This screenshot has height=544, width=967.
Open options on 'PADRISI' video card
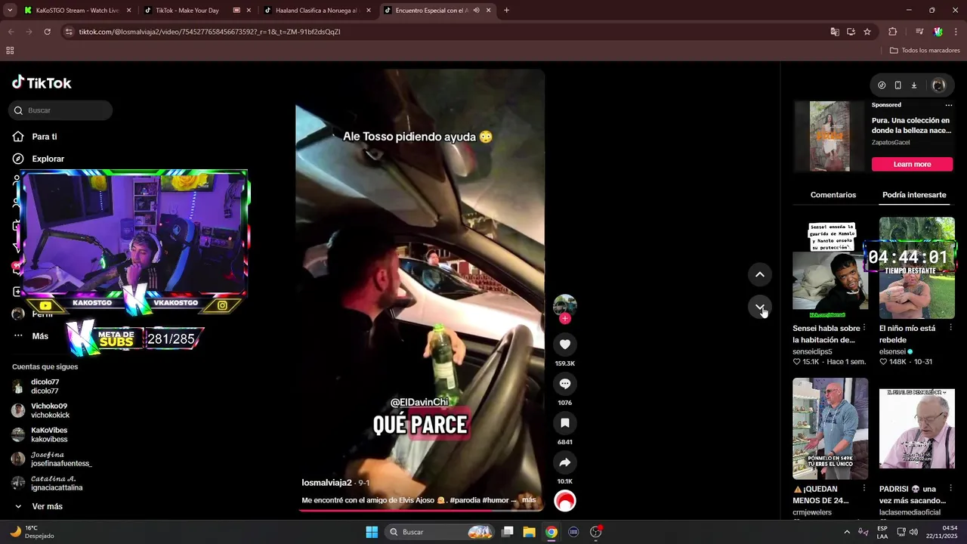(950, 489)
